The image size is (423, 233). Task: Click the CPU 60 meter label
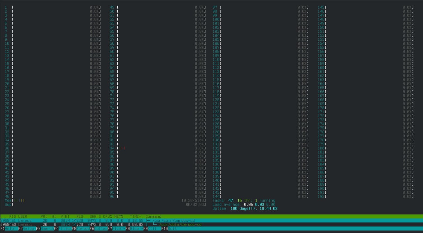coord(112,51)
